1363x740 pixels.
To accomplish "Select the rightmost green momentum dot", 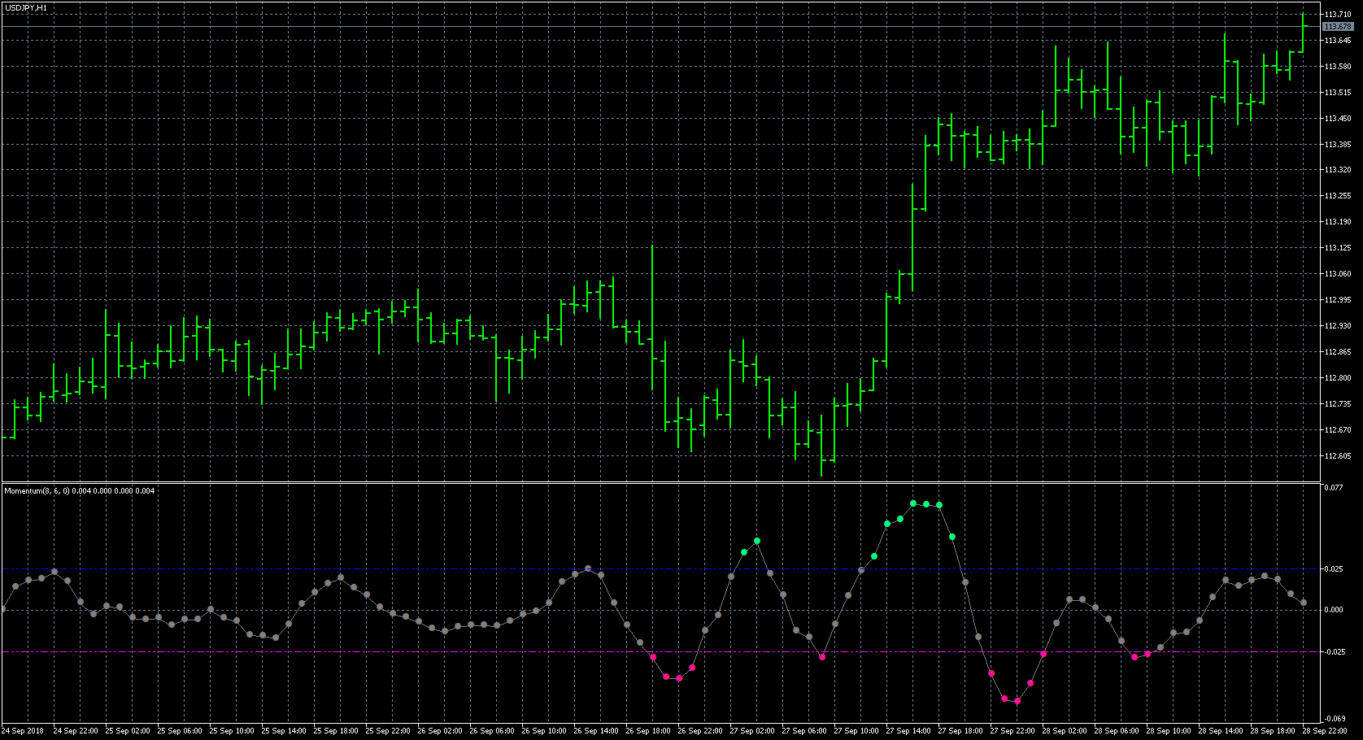I will (x=952, y=537).
